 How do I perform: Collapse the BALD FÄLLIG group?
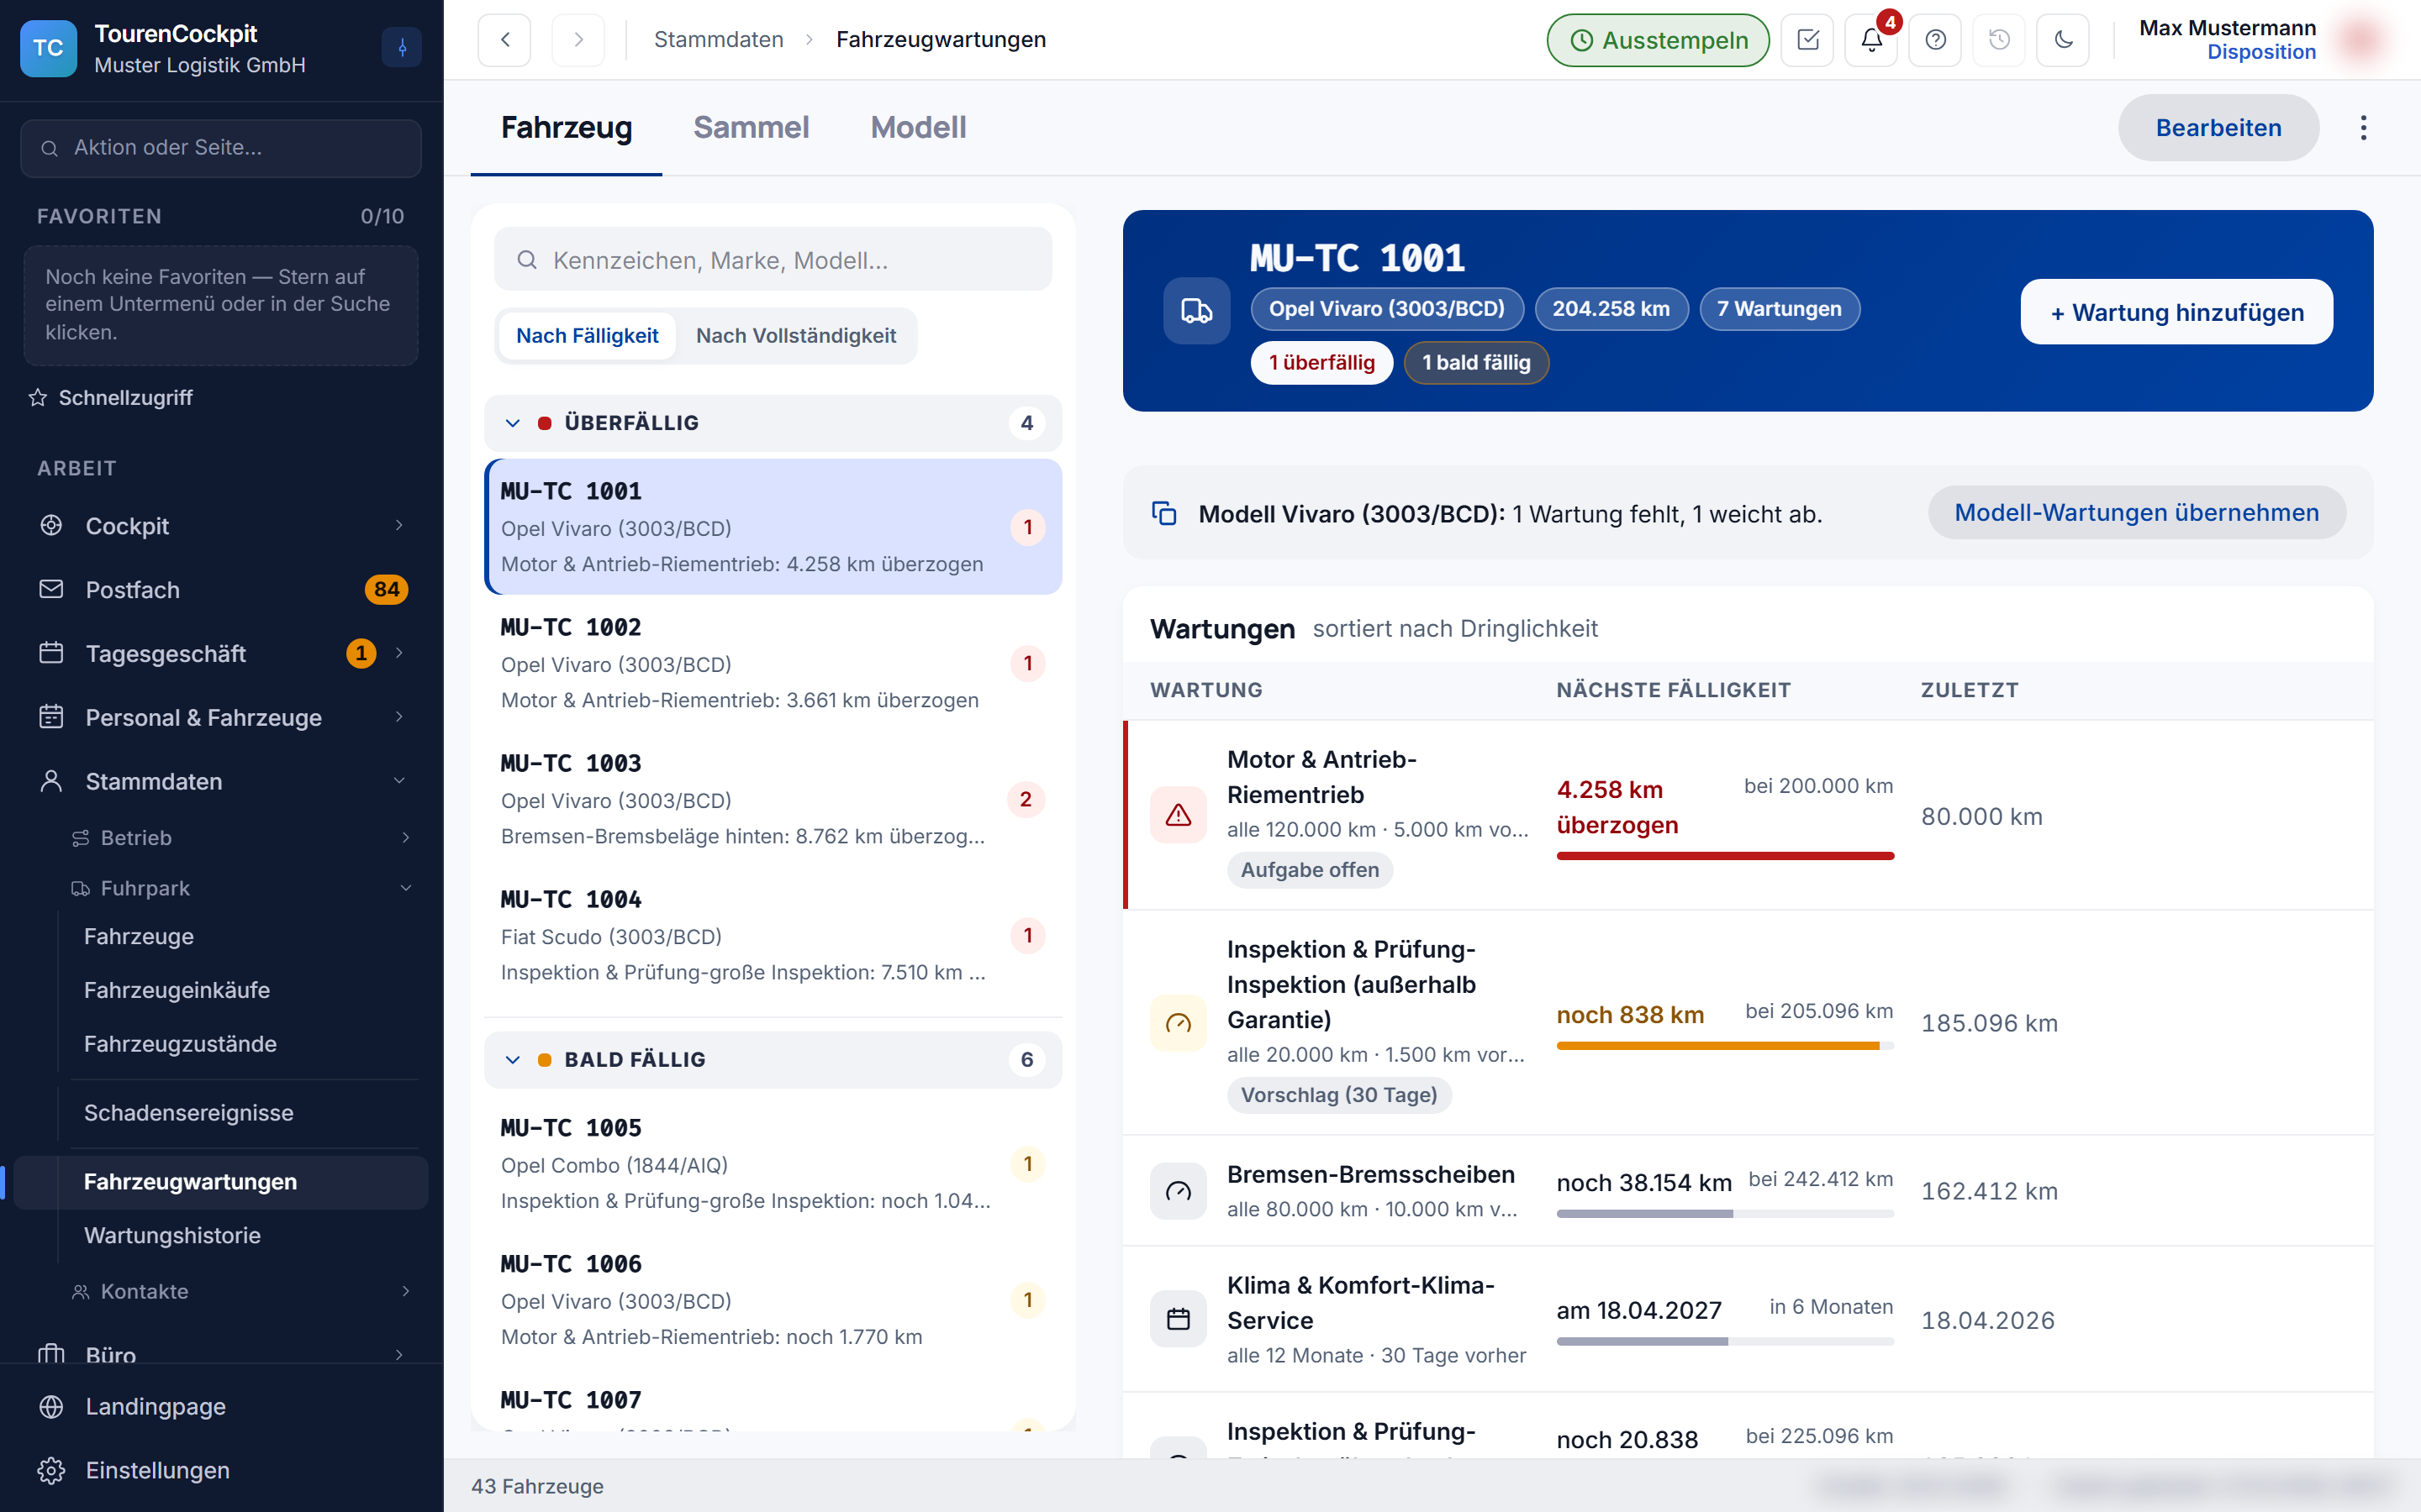pyautogui.click(x=773, y=1059)
